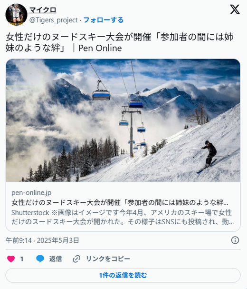The width and height of the screenshot is (247, 289).
Task: Click 1件の返信を読む button
Action: point(123,275)
